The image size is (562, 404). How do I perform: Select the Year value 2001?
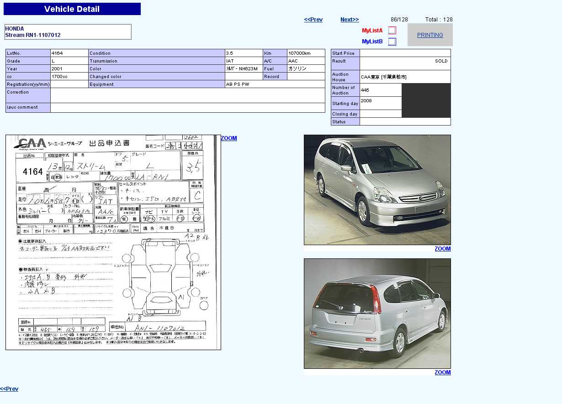pyautogui.click(x=57, y=69)
